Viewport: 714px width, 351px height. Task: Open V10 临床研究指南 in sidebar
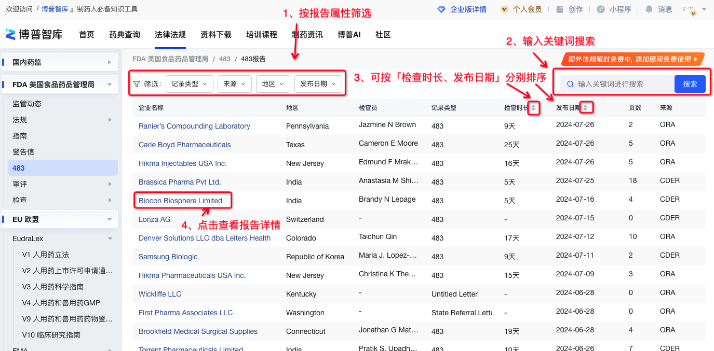point(51,335)
